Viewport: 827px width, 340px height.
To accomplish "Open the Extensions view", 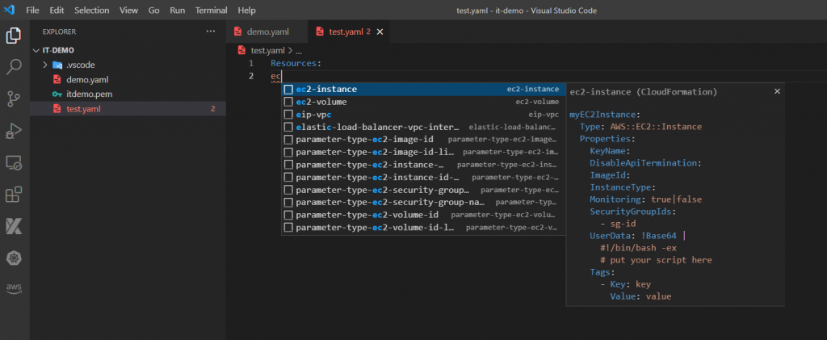I will point(14,195).
